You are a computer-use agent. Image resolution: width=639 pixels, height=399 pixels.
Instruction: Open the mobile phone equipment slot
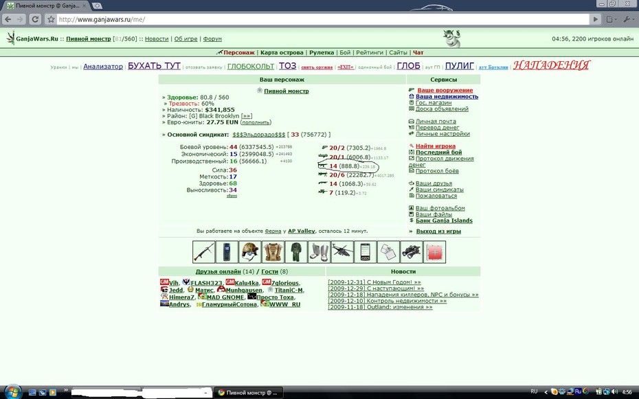click(x=227, y=252)
